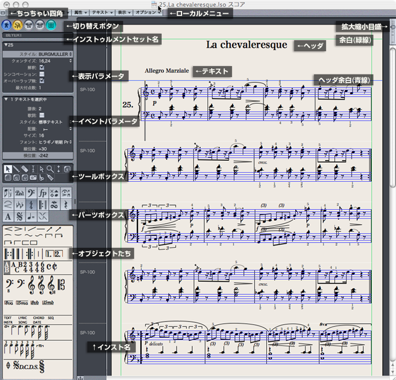Image resolution: width=396 pixels, height=380 pixels.
Task: Open the Ped. pedal marks partbox group
Action: click(x=19, y=193)
